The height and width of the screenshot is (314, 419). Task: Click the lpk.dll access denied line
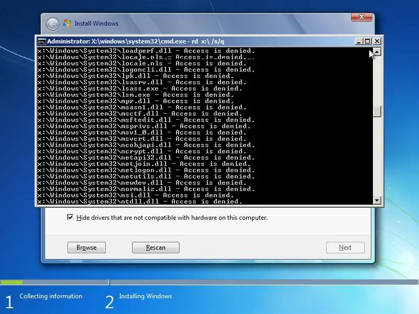[136, 76]
